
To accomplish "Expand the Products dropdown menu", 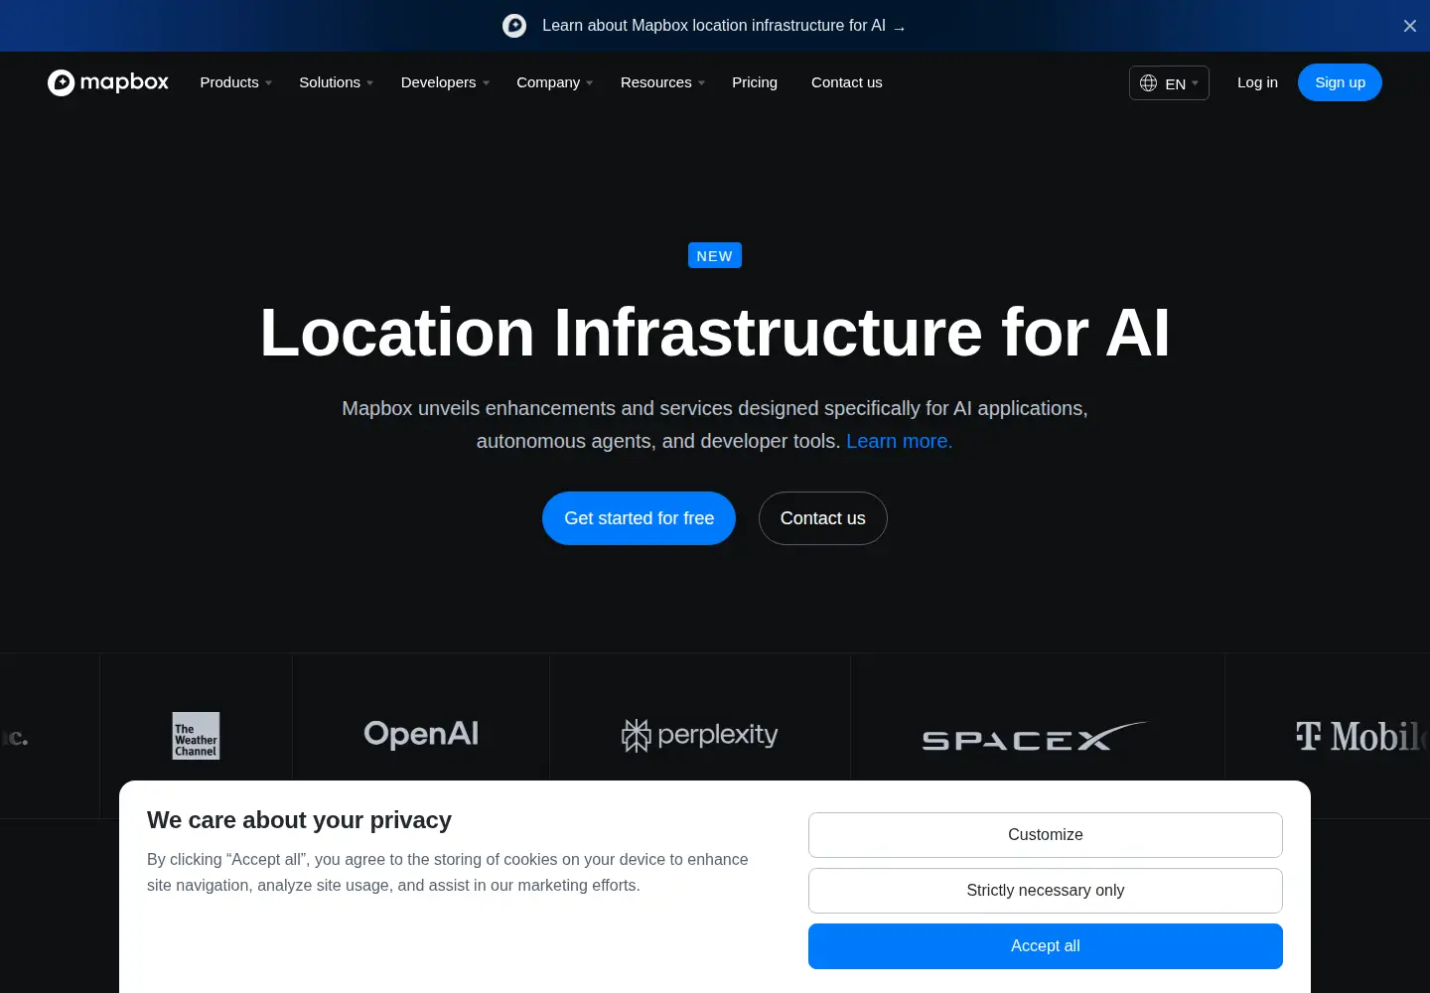I will coord(236,82).
